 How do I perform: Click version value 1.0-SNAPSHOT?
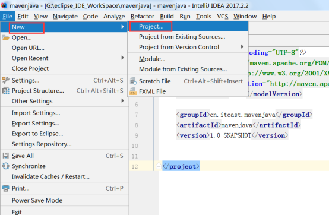point(230,135)
